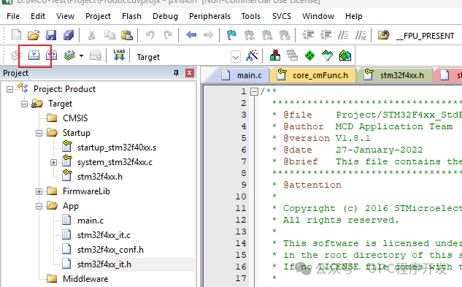Click the New file icon
The width and height of the screenshot is (462, 287).
tap(16, 35)
